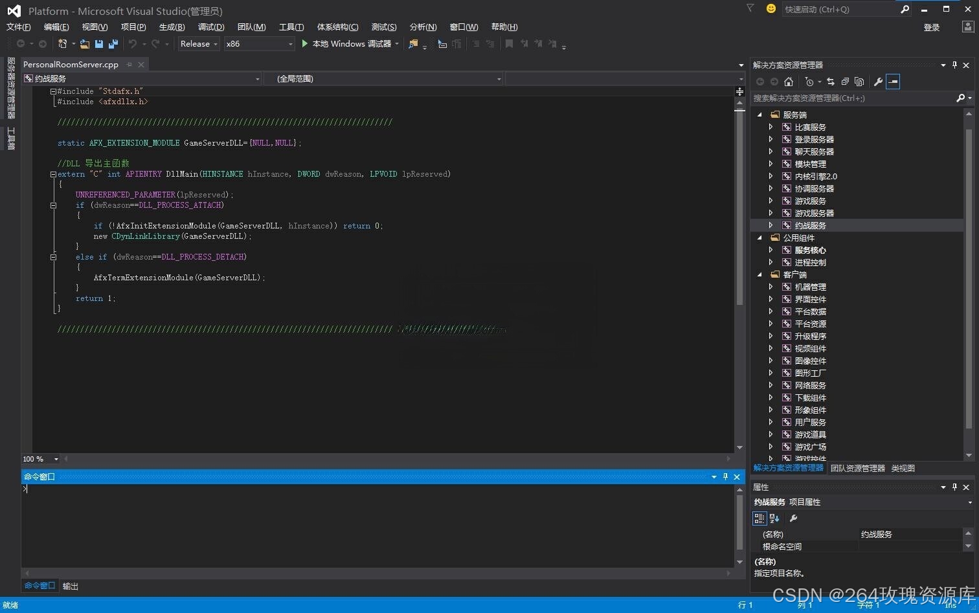
Task: Click the Home icon in Solution Explorer
Action: point(788,82)
